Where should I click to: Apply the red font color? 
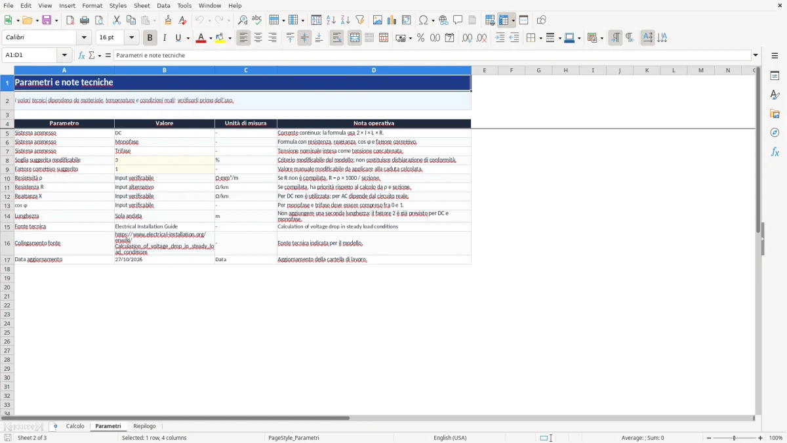pos(200,38)
